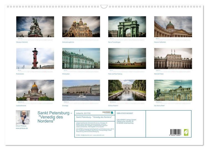The width and height of the screenshot is (208, 150).
Task: Click the Narva-Triumphbogen caption
Action: 114,42
